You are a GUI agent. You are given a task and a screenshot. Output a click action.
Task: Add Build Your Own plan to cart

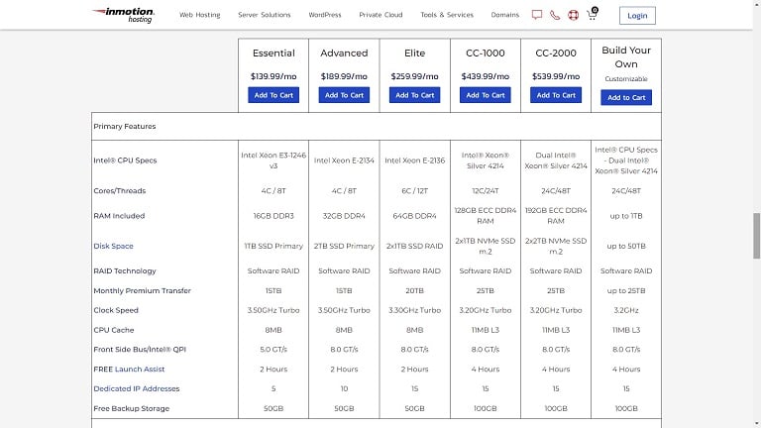point(626,97)
